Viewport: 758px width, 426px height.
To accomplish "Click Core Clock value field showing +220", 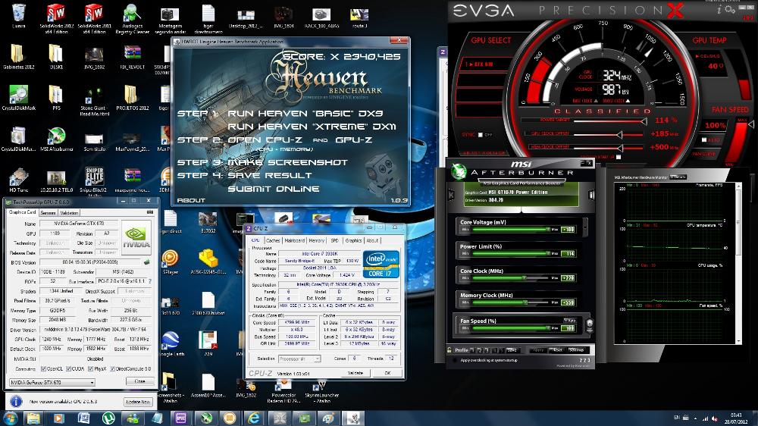I will (x=568, y=278).
